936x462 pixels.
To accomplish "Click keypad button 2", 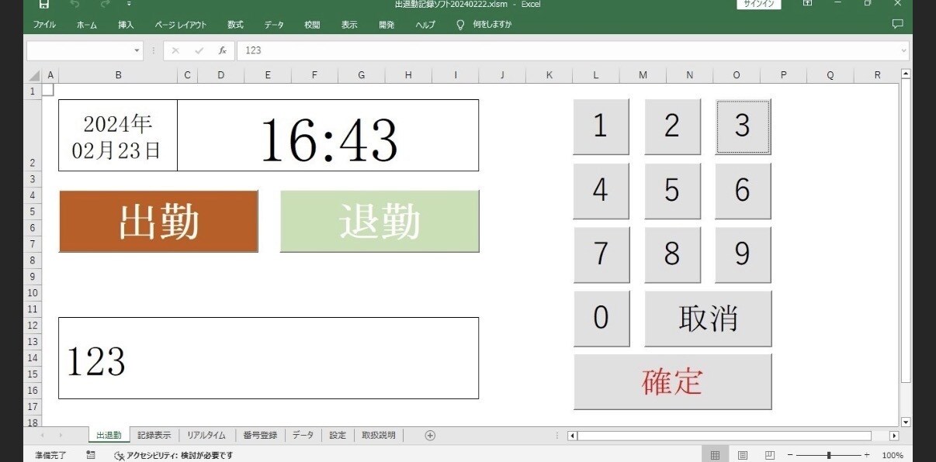I will coord(672,126).
